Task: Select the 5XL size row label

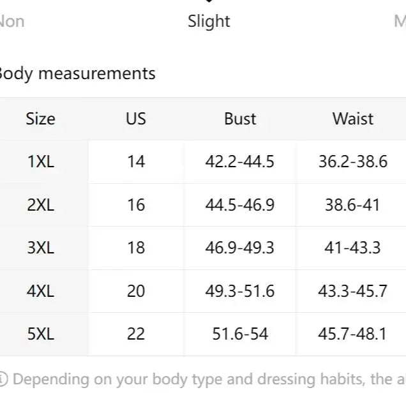Action: pos(41,334)
